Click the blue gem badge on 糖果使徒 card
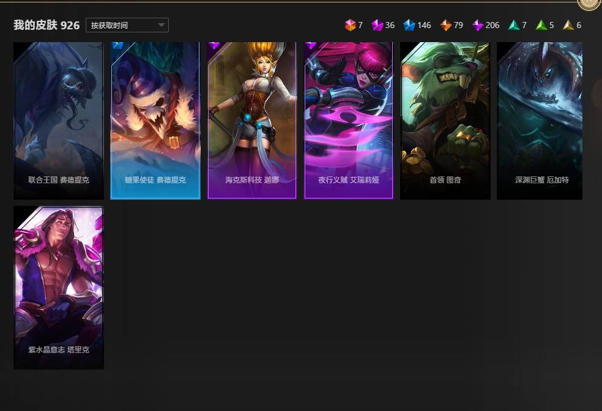The width and height of the screenshot is (602, 411). [118, 45]
